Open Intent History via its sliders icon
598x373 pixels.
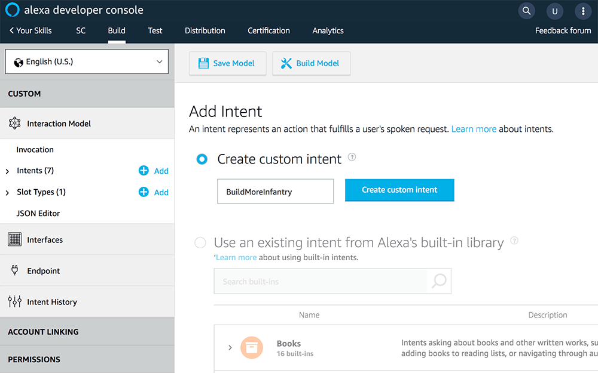[13, 301]
